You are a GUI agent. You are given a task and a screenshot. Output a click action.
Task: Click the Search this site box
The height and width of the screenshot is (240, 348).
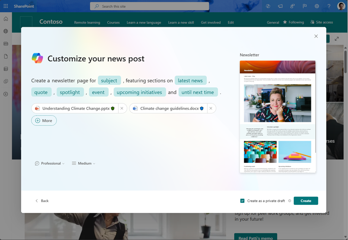tap(149, 6)
